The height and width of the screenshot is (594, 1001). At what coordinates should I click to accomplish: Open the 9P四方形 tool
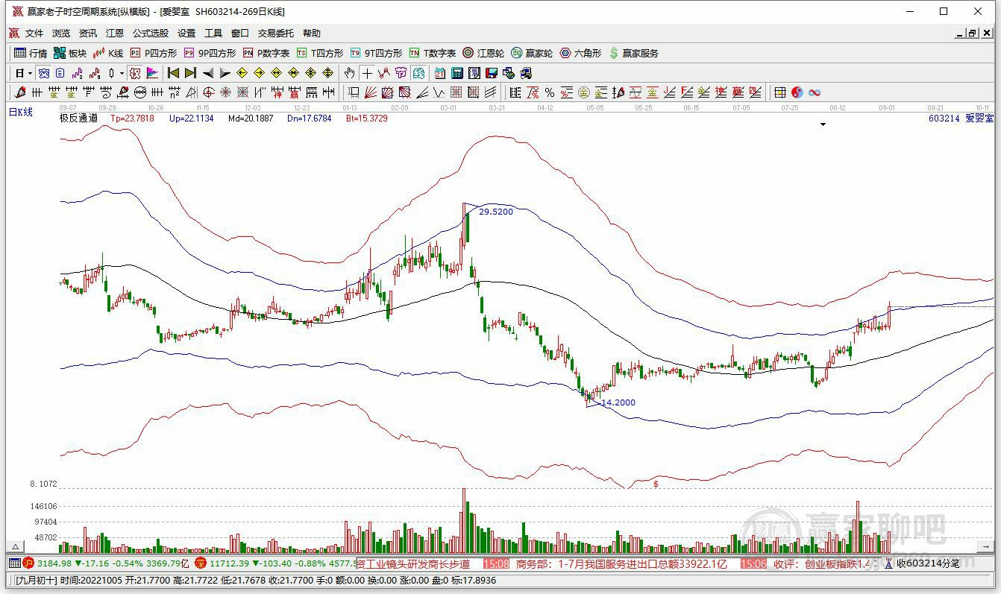click(210, 53)
